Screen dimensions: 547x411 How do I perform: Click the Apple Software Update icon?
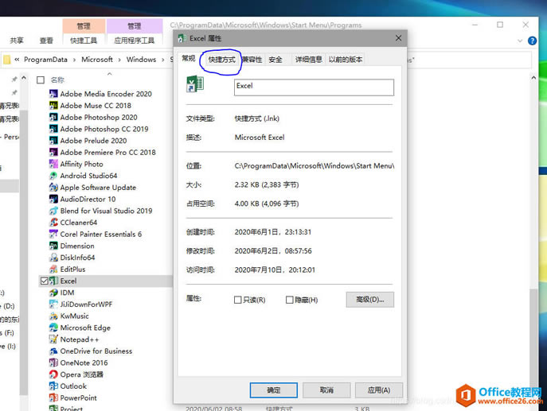click(53, 188)
